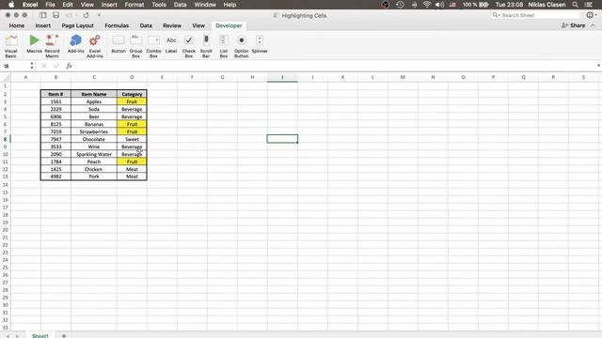This screenshot has width=602, height=338.
Task: Open the quick access toolbar dropdown
Action: (99, 15)
